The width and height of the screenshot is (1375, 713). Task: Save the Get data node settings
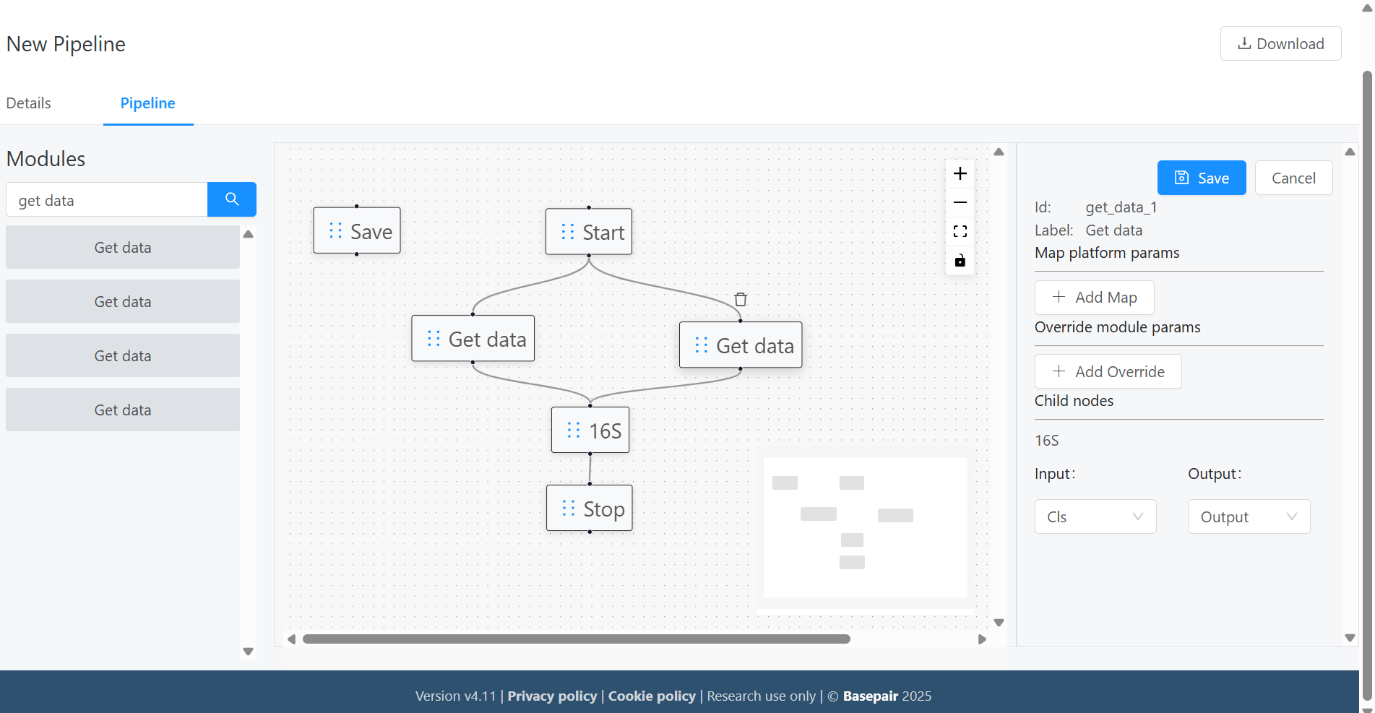pyautogui.click(x=1201, y=178)
